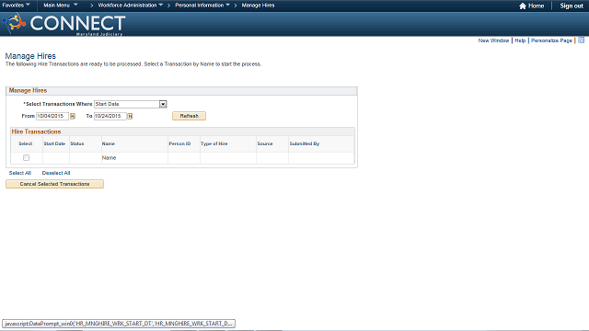Open the New Window link

493,40
